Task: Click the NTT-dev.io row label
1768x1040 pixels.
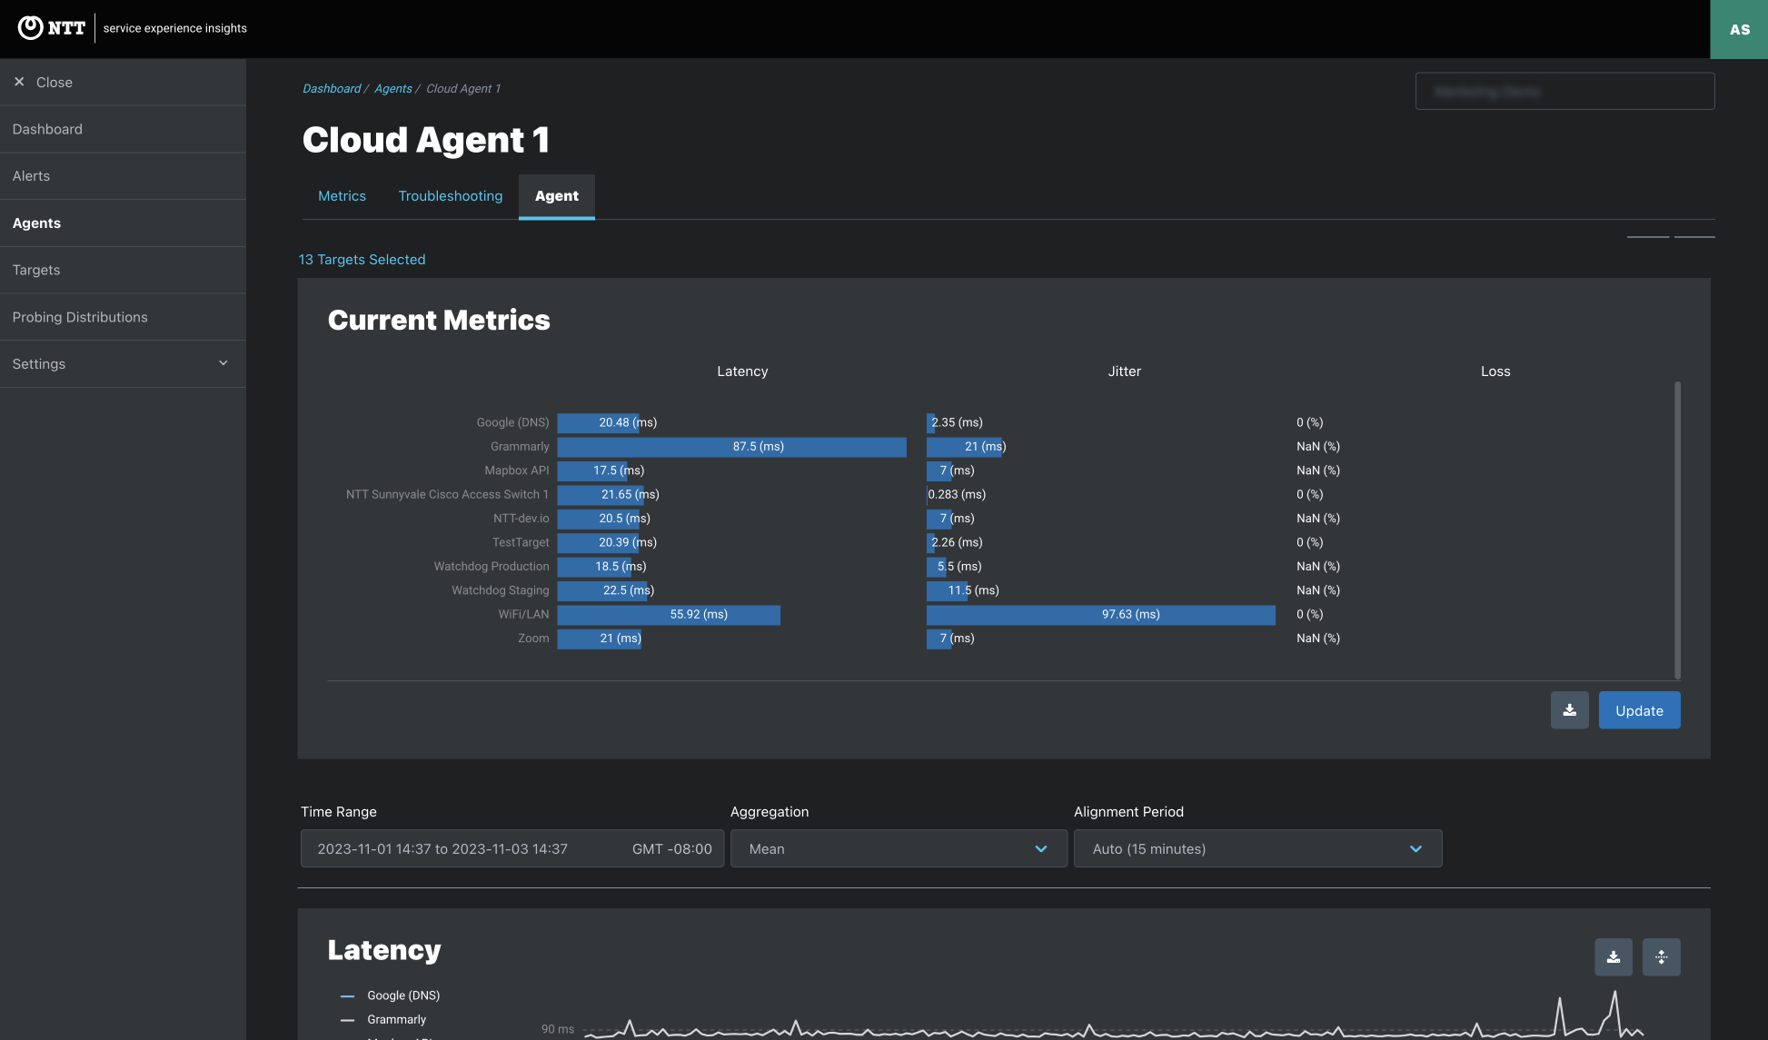Action: pyautogui.click(x=521, y=519)
